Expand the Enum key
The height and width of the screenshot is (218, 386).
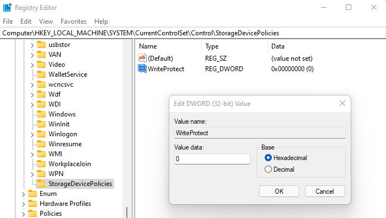(x=23, y=194)
